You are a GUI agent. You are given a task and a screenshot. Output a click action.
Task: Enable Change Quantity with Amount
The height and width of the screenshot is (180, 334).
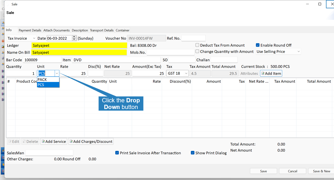tap(197, 51)
